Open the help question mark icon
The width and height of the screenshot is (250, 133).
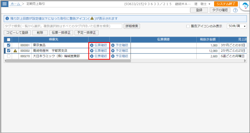[235, 10]
